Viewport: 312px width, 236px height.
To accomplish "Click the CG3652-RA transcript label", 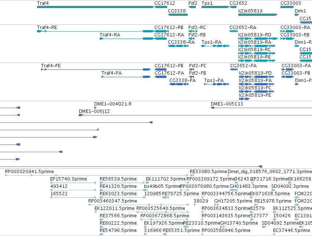I will click(x=243, y=27).
